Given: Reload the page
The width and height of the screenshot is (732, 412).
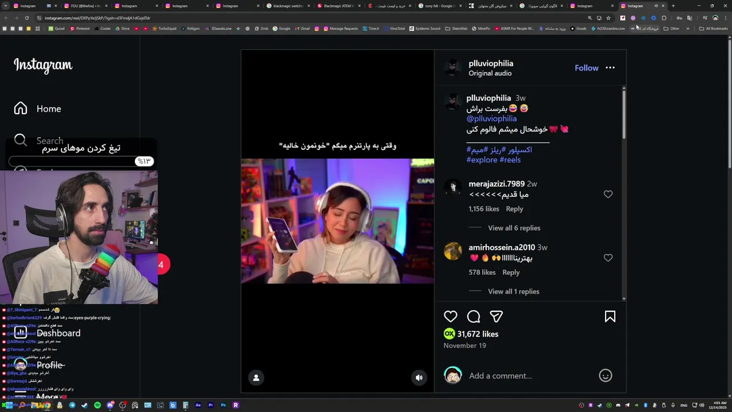Looking at the screenshot, I should click(x=26, y=18).
